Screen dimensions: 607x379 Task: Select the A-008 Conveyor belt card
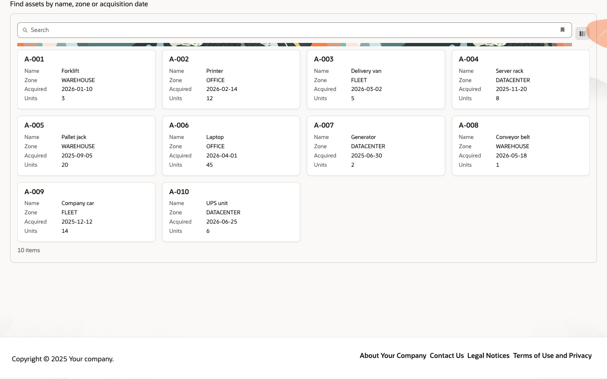coord(521,146)
